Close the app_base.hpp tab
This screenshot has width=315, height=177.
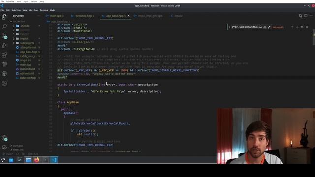[x=129, y=16]
